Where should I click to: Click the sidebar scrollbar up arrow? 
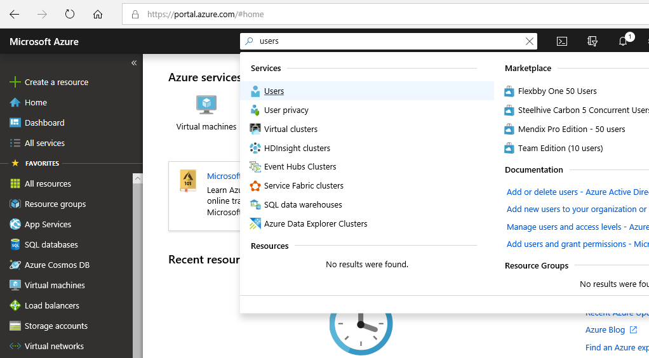(x=138, y=178)
